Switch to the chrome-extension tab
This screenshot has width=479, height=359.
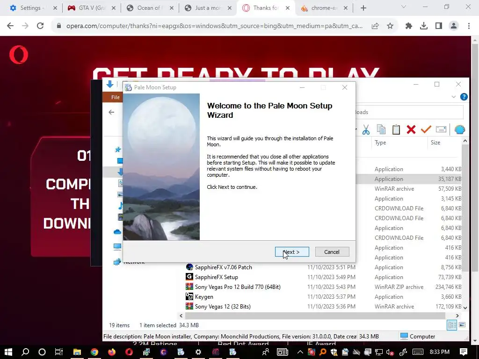[324, 8]
